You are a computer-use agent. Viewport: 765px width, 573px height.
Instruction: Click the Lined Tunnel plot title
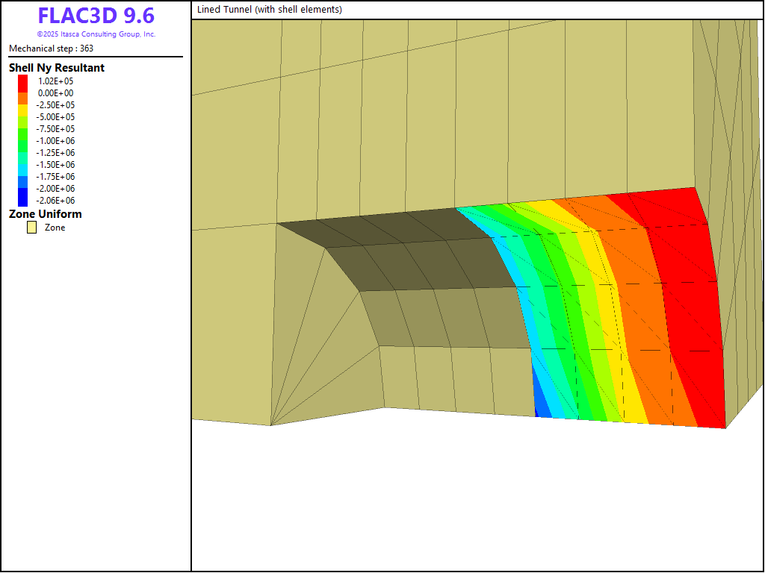(270, 10)
